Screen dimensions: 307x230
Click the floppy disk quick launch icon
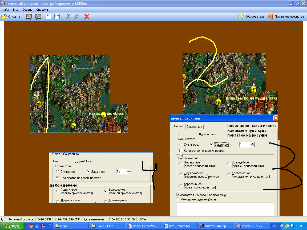coord(43,226)
